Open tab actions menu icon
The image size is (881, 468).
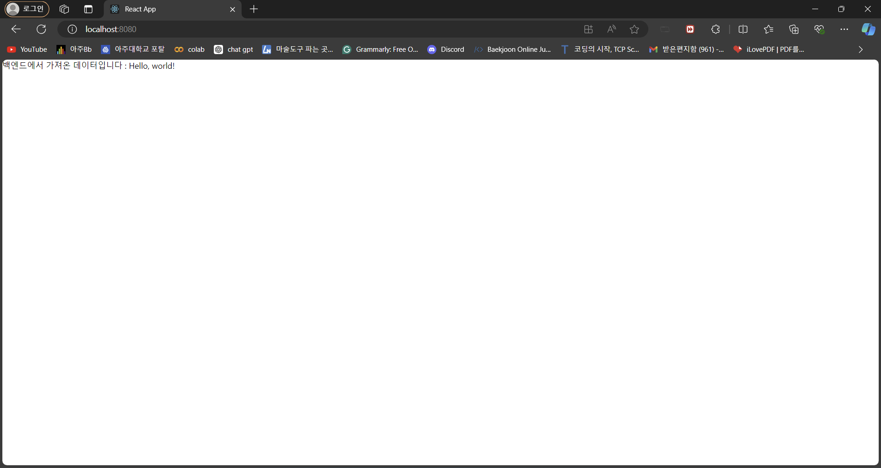tap(89, 9)
